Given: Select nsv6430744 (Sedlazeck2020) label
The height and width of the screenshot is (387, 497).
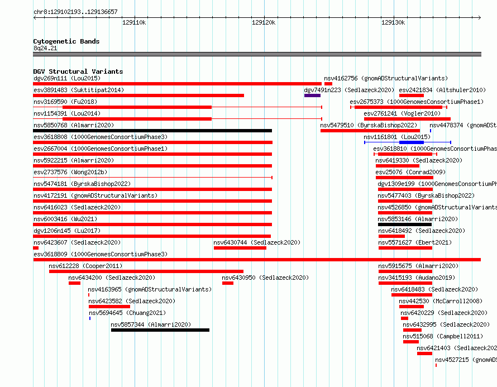Looking at the screenshot, I should [257, 242].
